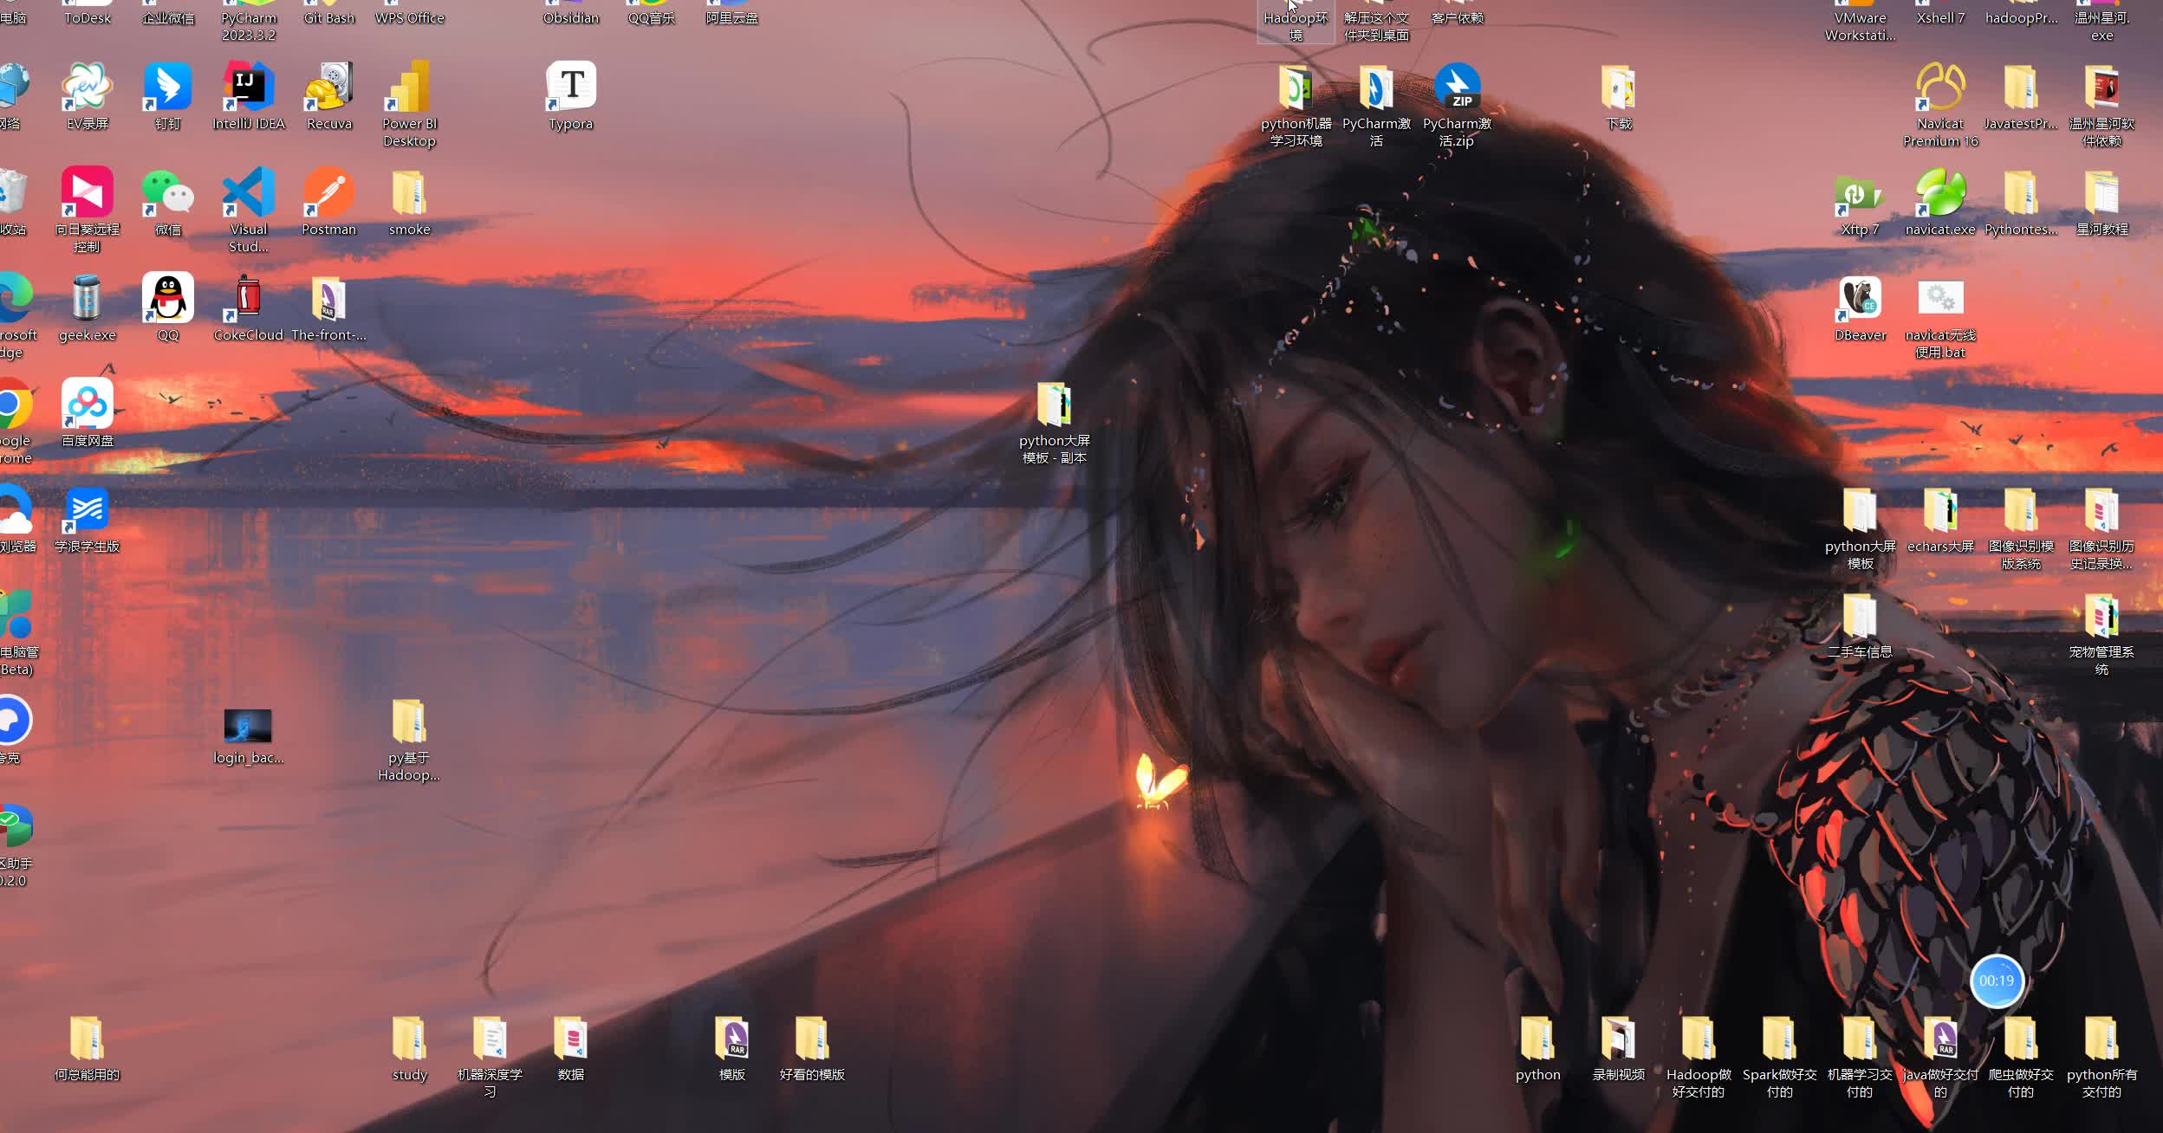Select the WeChat (微信) icon

(x=168, y=193)
